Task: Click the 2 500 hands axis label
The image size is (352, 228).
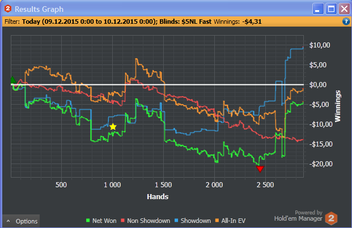Action: click(265, 185)
